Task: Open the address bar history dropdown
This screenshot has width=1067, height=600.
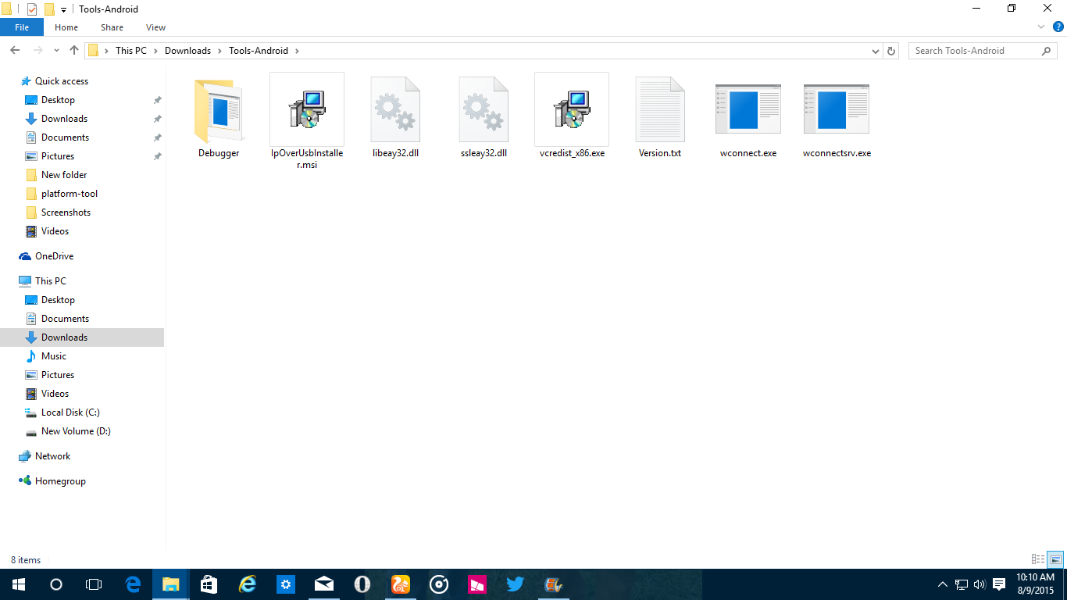Action: [x=875, y=51]
